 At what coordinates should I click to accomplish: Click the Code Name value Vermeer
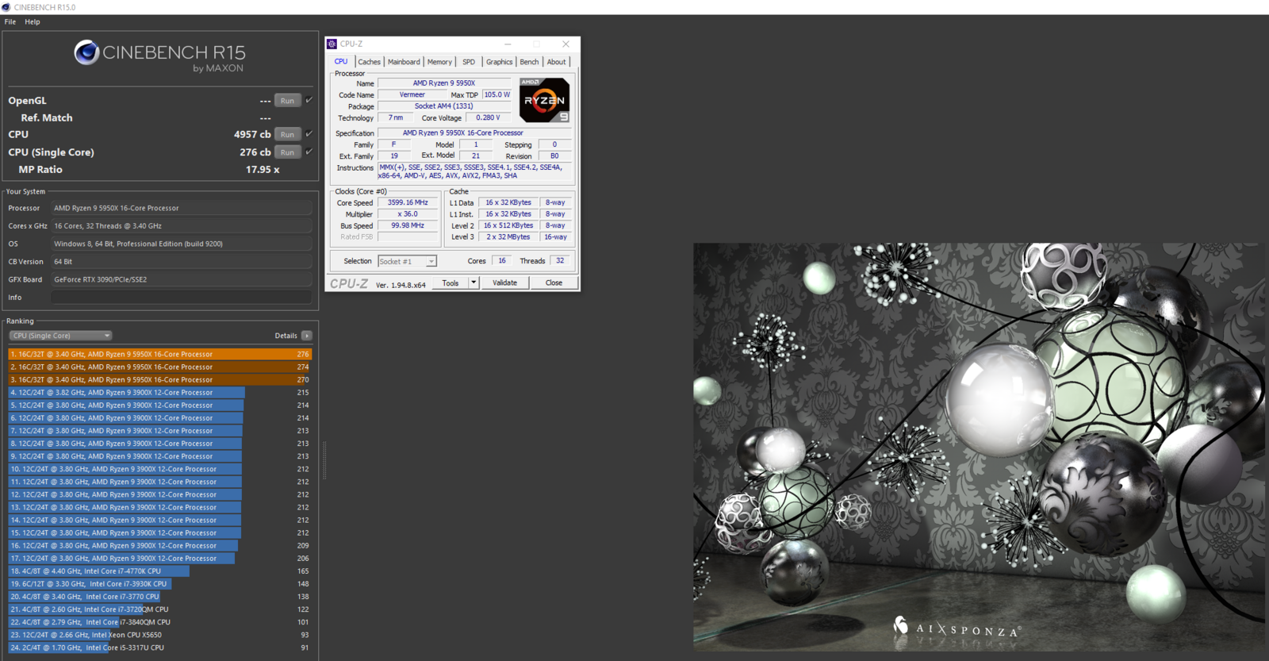pos(412,94)
